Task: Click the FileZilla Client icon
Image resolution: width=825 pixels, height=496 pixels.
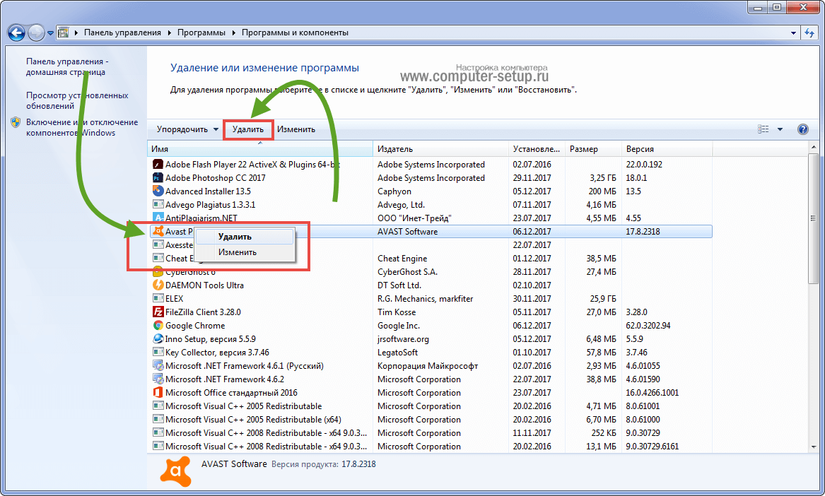Action: (158, 312)
